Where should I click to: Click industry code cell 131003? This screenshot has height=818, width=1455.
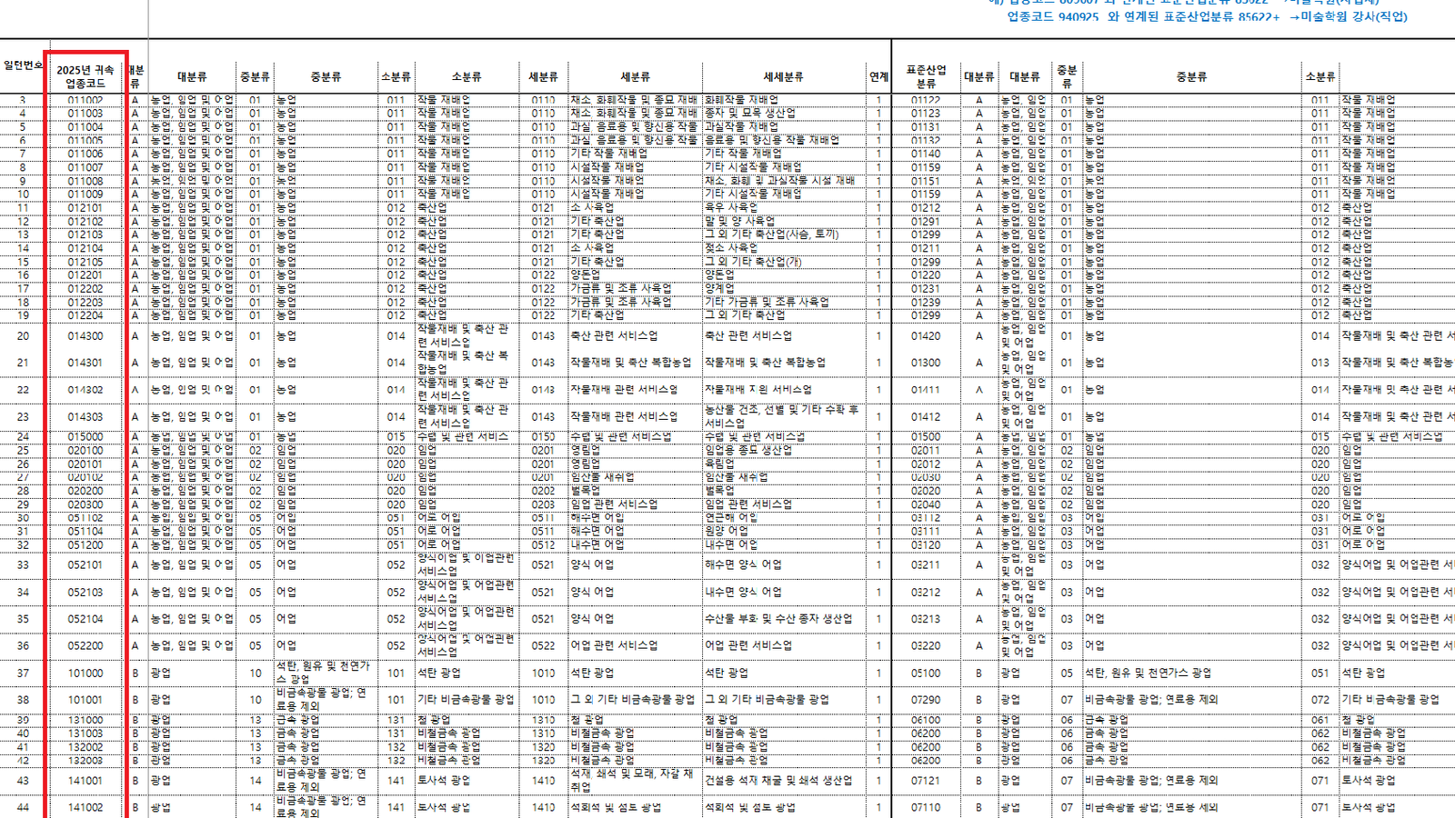[85, 733]
